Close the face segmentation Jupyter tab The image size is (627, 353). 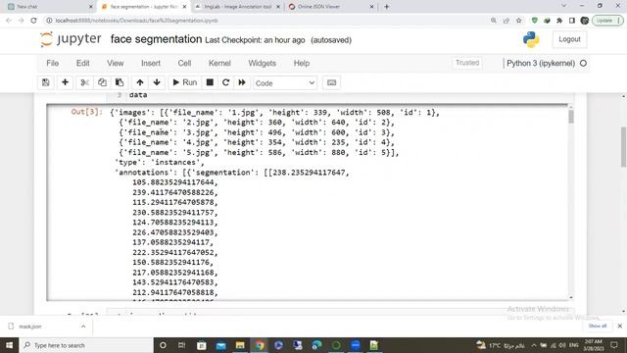pyautogui.click(x=184, y=7)
